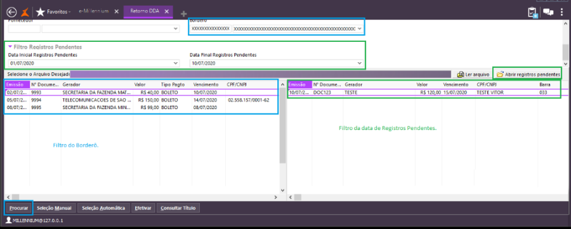The image size is (571, 229).
Task: Open the three-dot options menu
Action: pos(562,11)
